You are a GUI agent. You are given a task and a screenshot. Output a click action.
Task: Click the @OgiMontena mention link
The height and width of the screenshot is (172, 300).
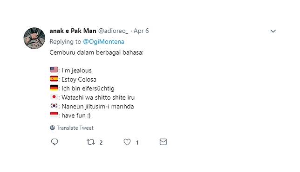point(103,42)
